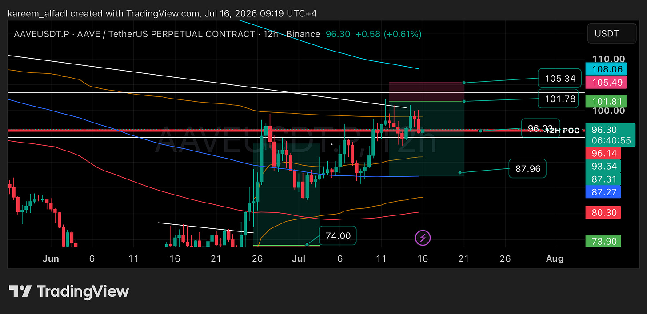Select the 74.00 price callout label
This screenshot has height=314, width=647.
click(x=338, y=236)
